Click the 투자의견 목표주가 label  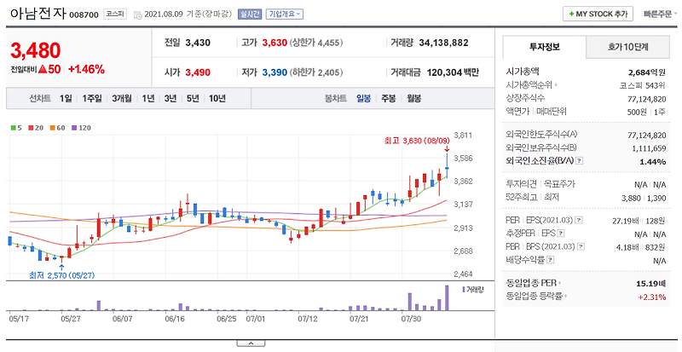click(540, 184)
